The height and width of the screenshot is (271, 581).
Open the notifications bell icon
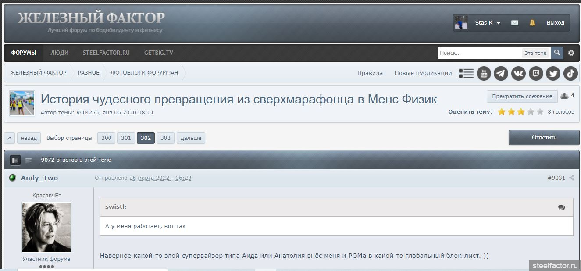(x=532, y=23)
